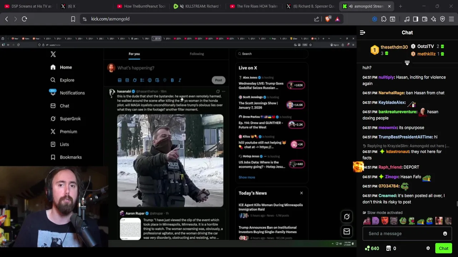Bookmark this page with the bookmark icon
The width and height of the screenshot is (458, 257).
pyautogui.click(x=73, y=19)
